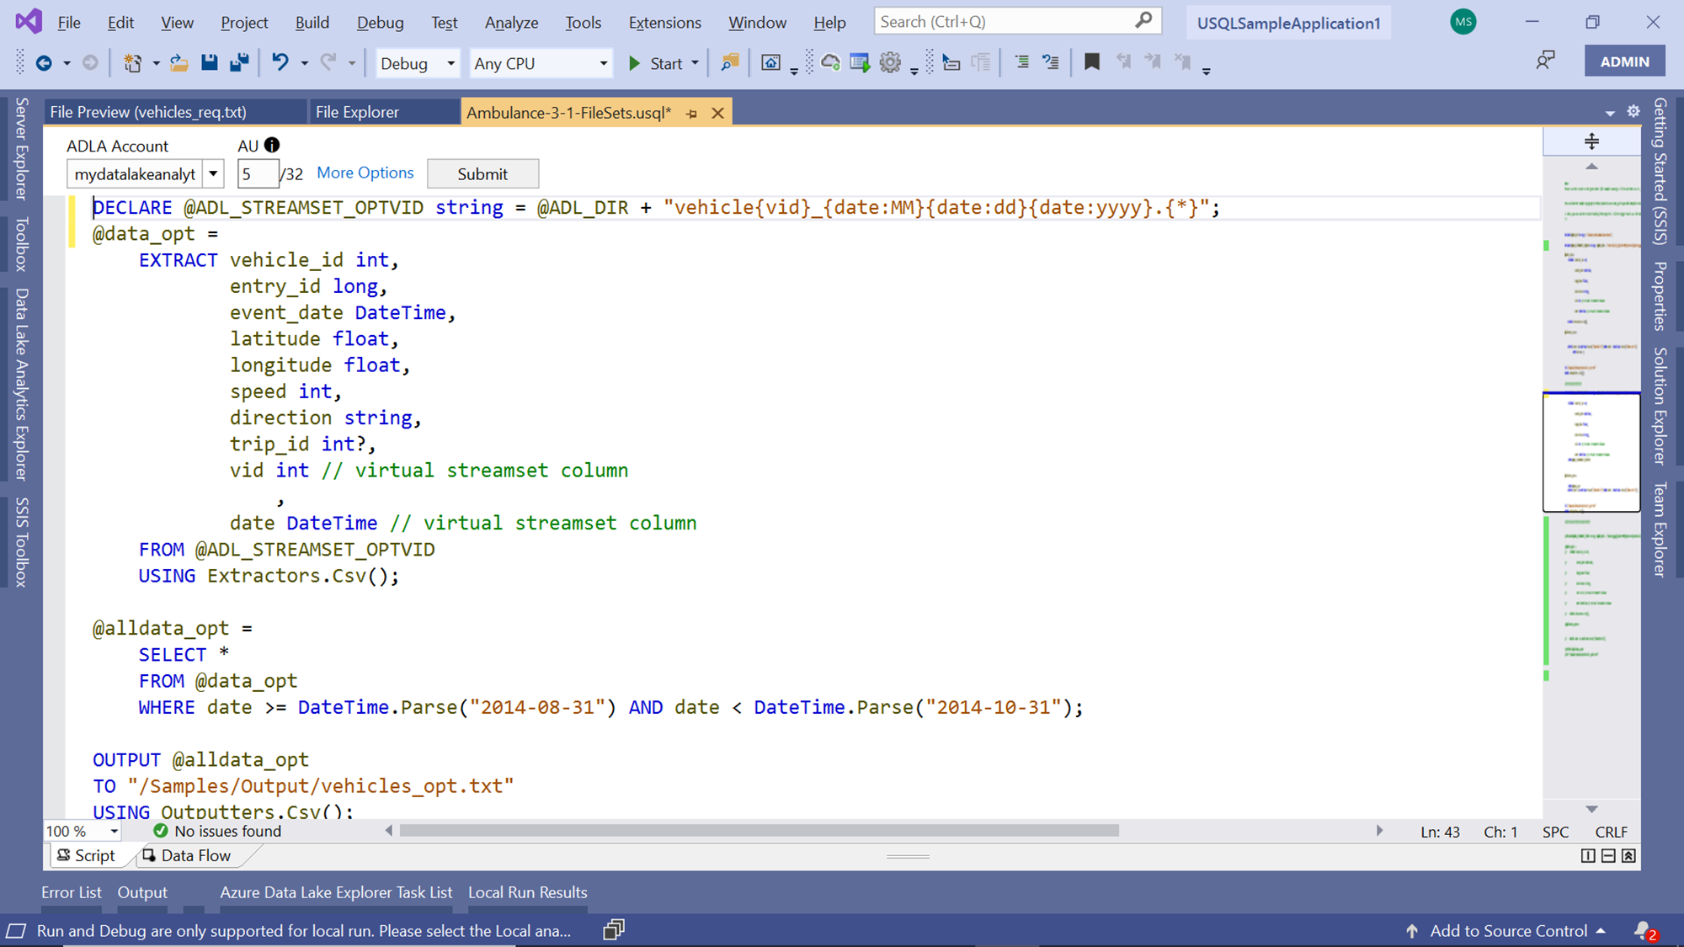Click the Send Feedback person icon
The image size is (1684, 947).
(x=1545, y=61)
